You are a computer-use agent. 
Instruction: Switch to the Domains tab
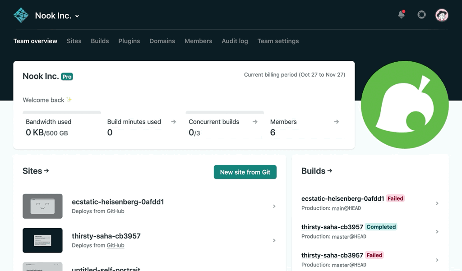click(162, 41)
